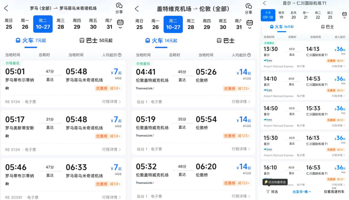349x200 pixels.
Task: View 行程详情 for 05:19 Gatwick train
Action: tap(241, 149)
